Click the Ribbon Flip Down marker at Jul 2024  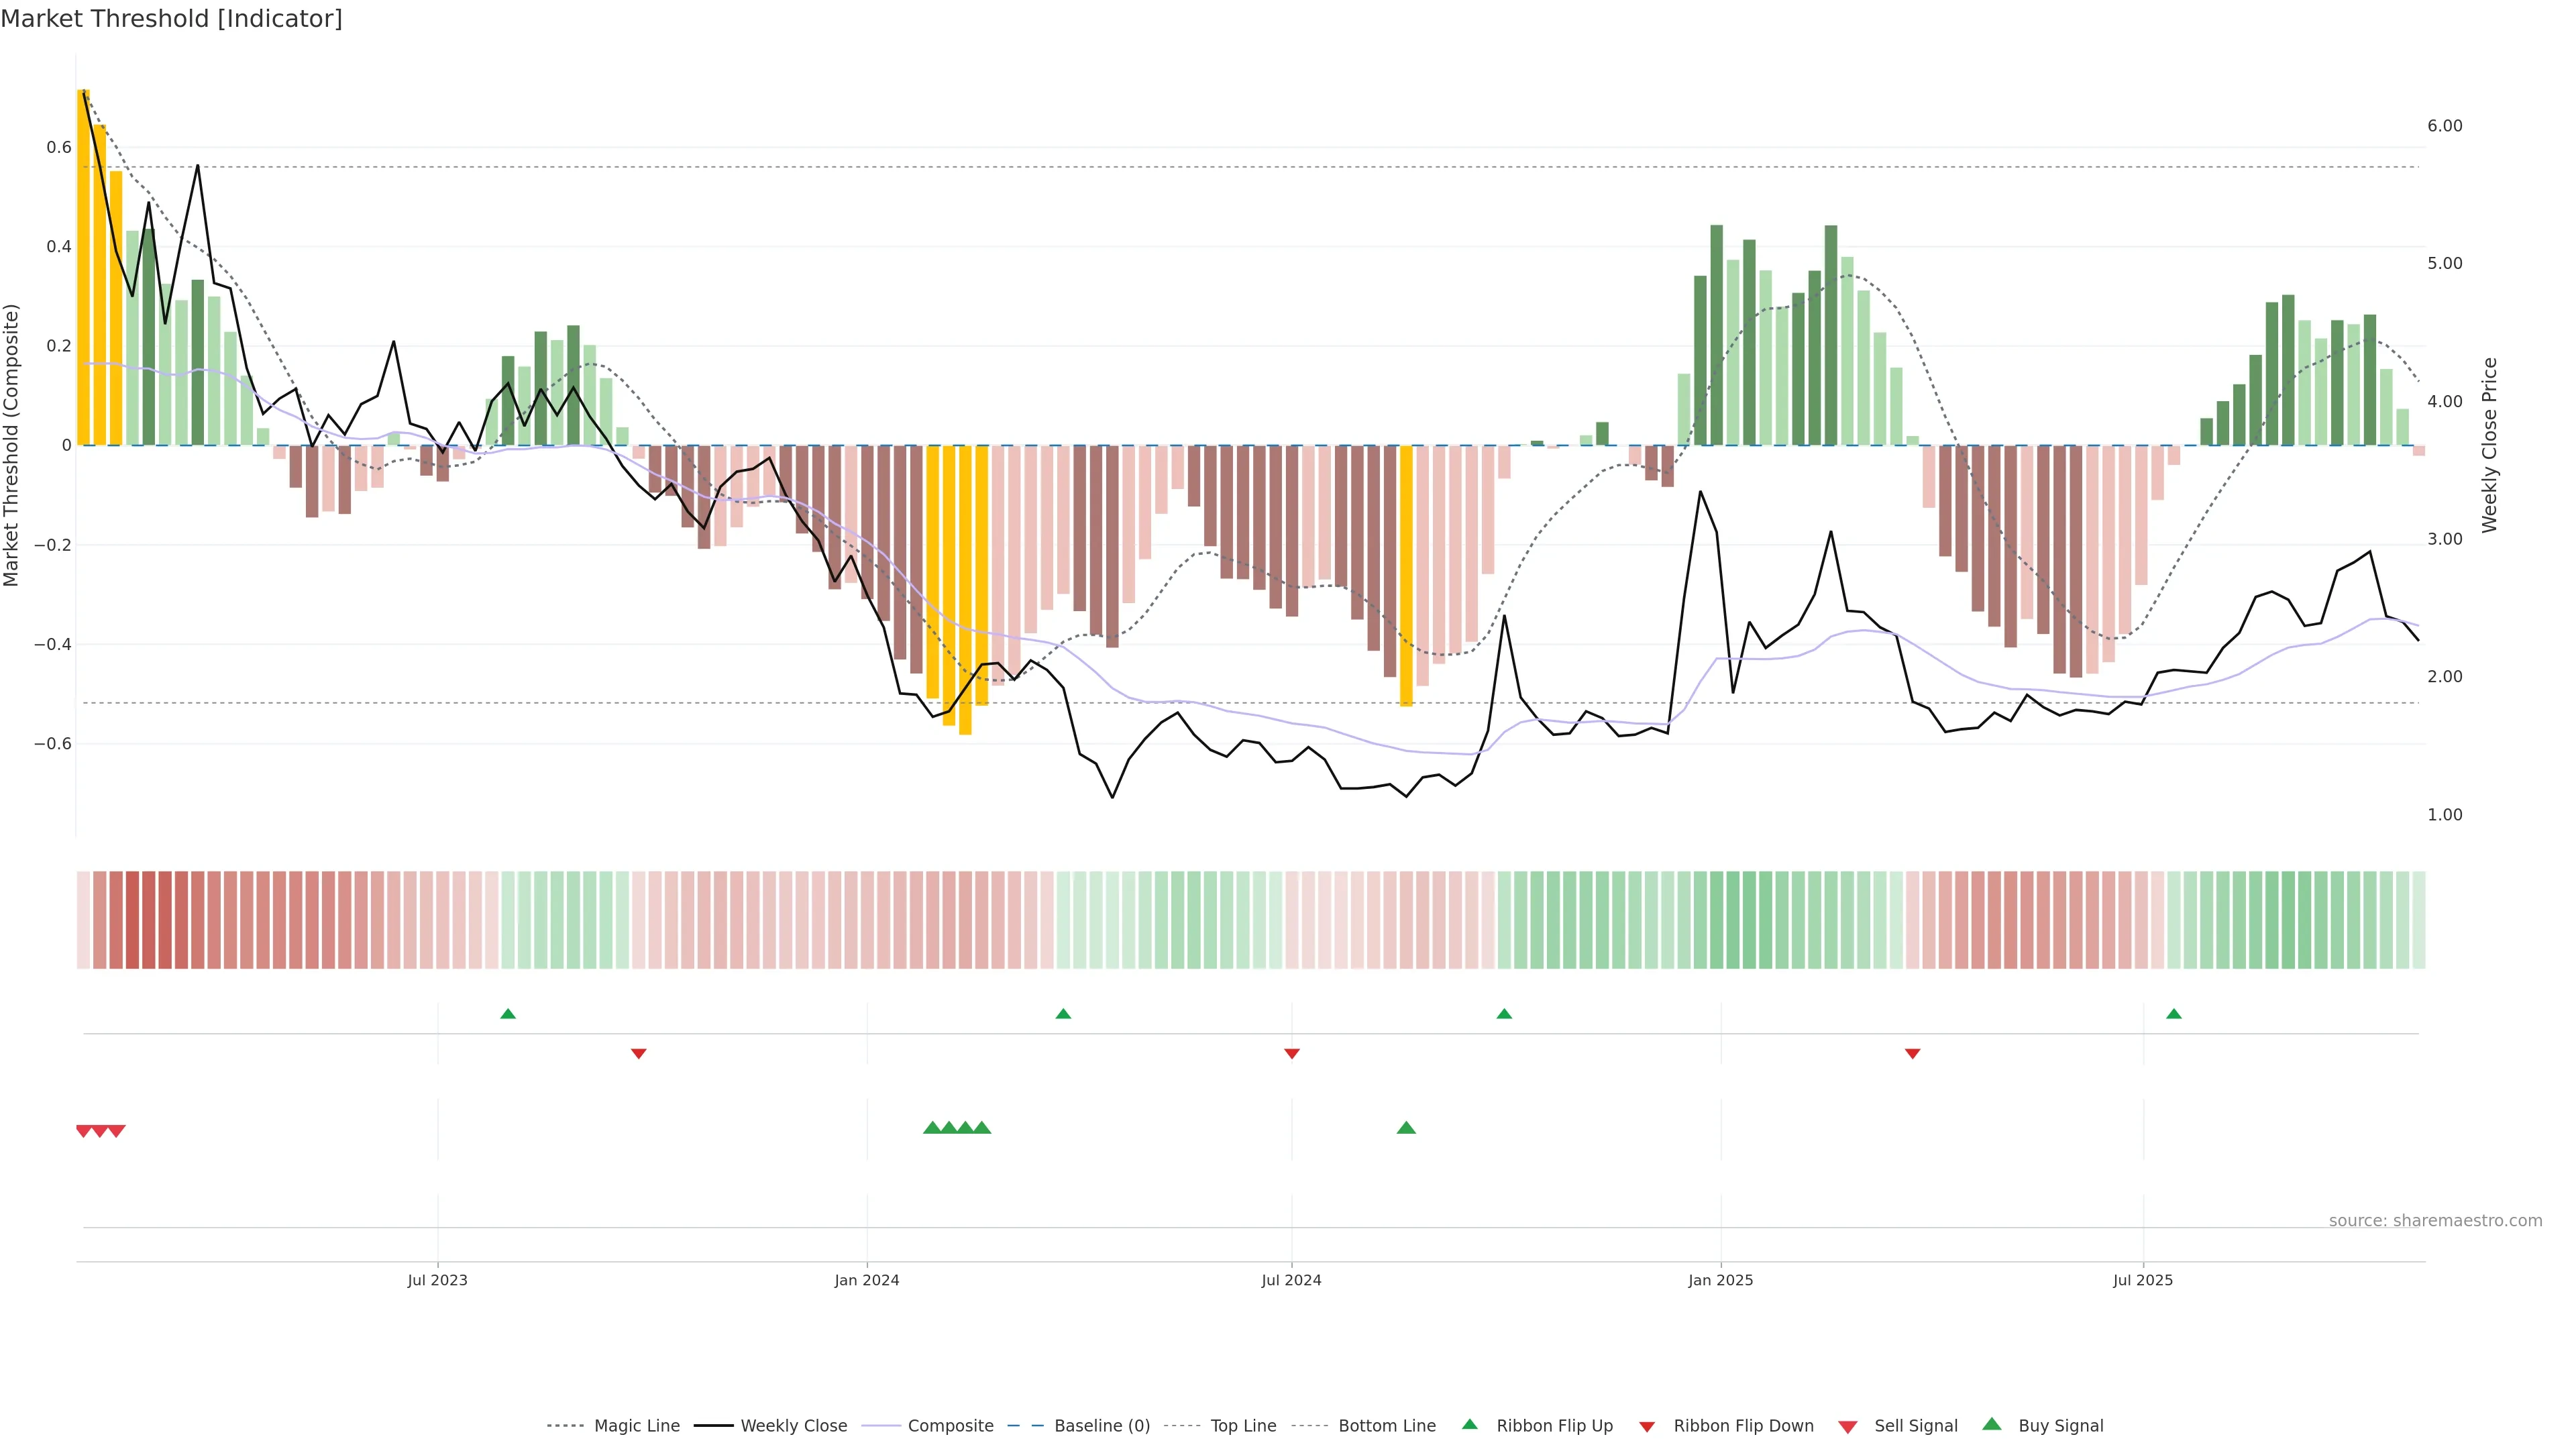click(x=1291, y=1054)
